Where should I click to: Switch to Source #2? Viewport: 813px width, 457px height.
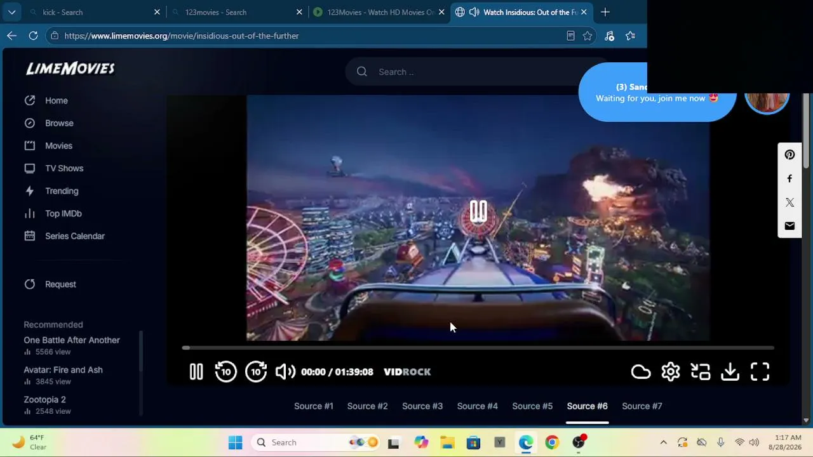368,406
